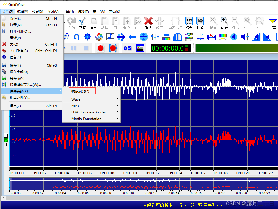278x209 pixels.
Task: Click the equalizer sliders effect icon
Action: click(155, 37)
